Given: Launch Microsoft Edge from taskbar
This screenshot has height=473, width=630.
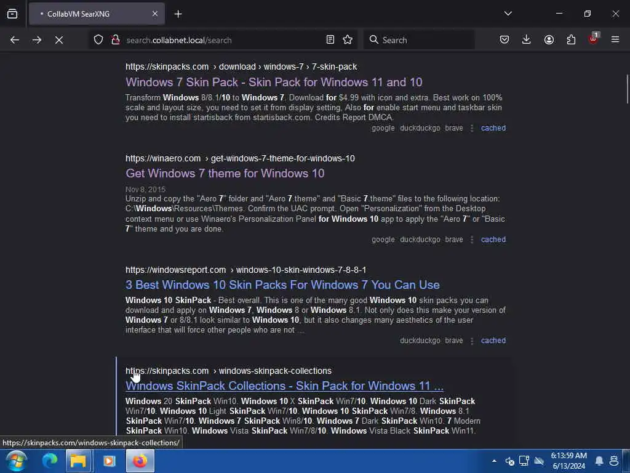Looking at the screenshot, I should pyautogui.click(x=49, y=461).
